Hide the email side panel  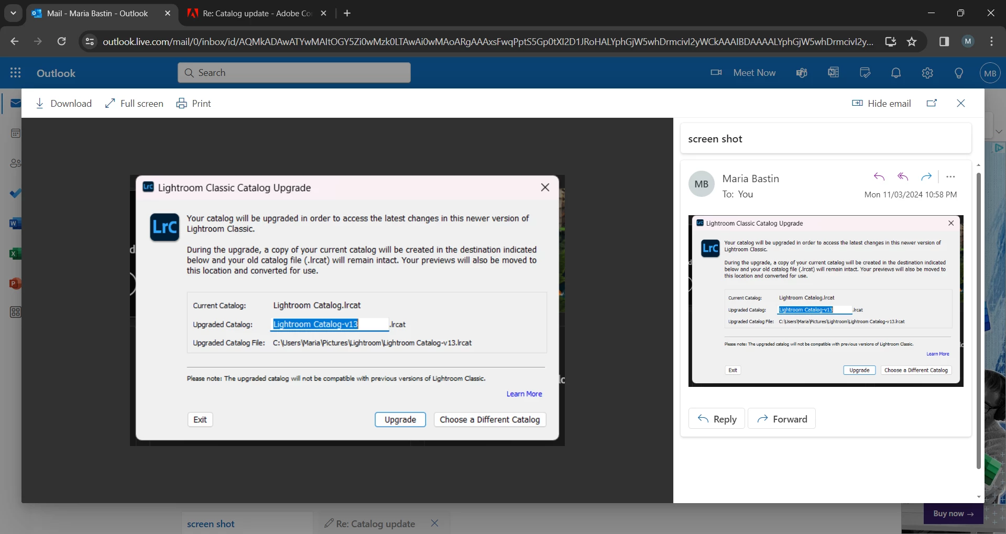(x=882, y=104)
